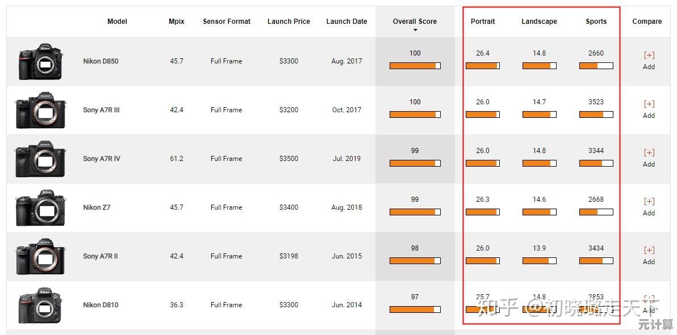This screenshot has width=677, height=335.
Task: Open the Nikon Z7 model link
Action: point(97,207)
